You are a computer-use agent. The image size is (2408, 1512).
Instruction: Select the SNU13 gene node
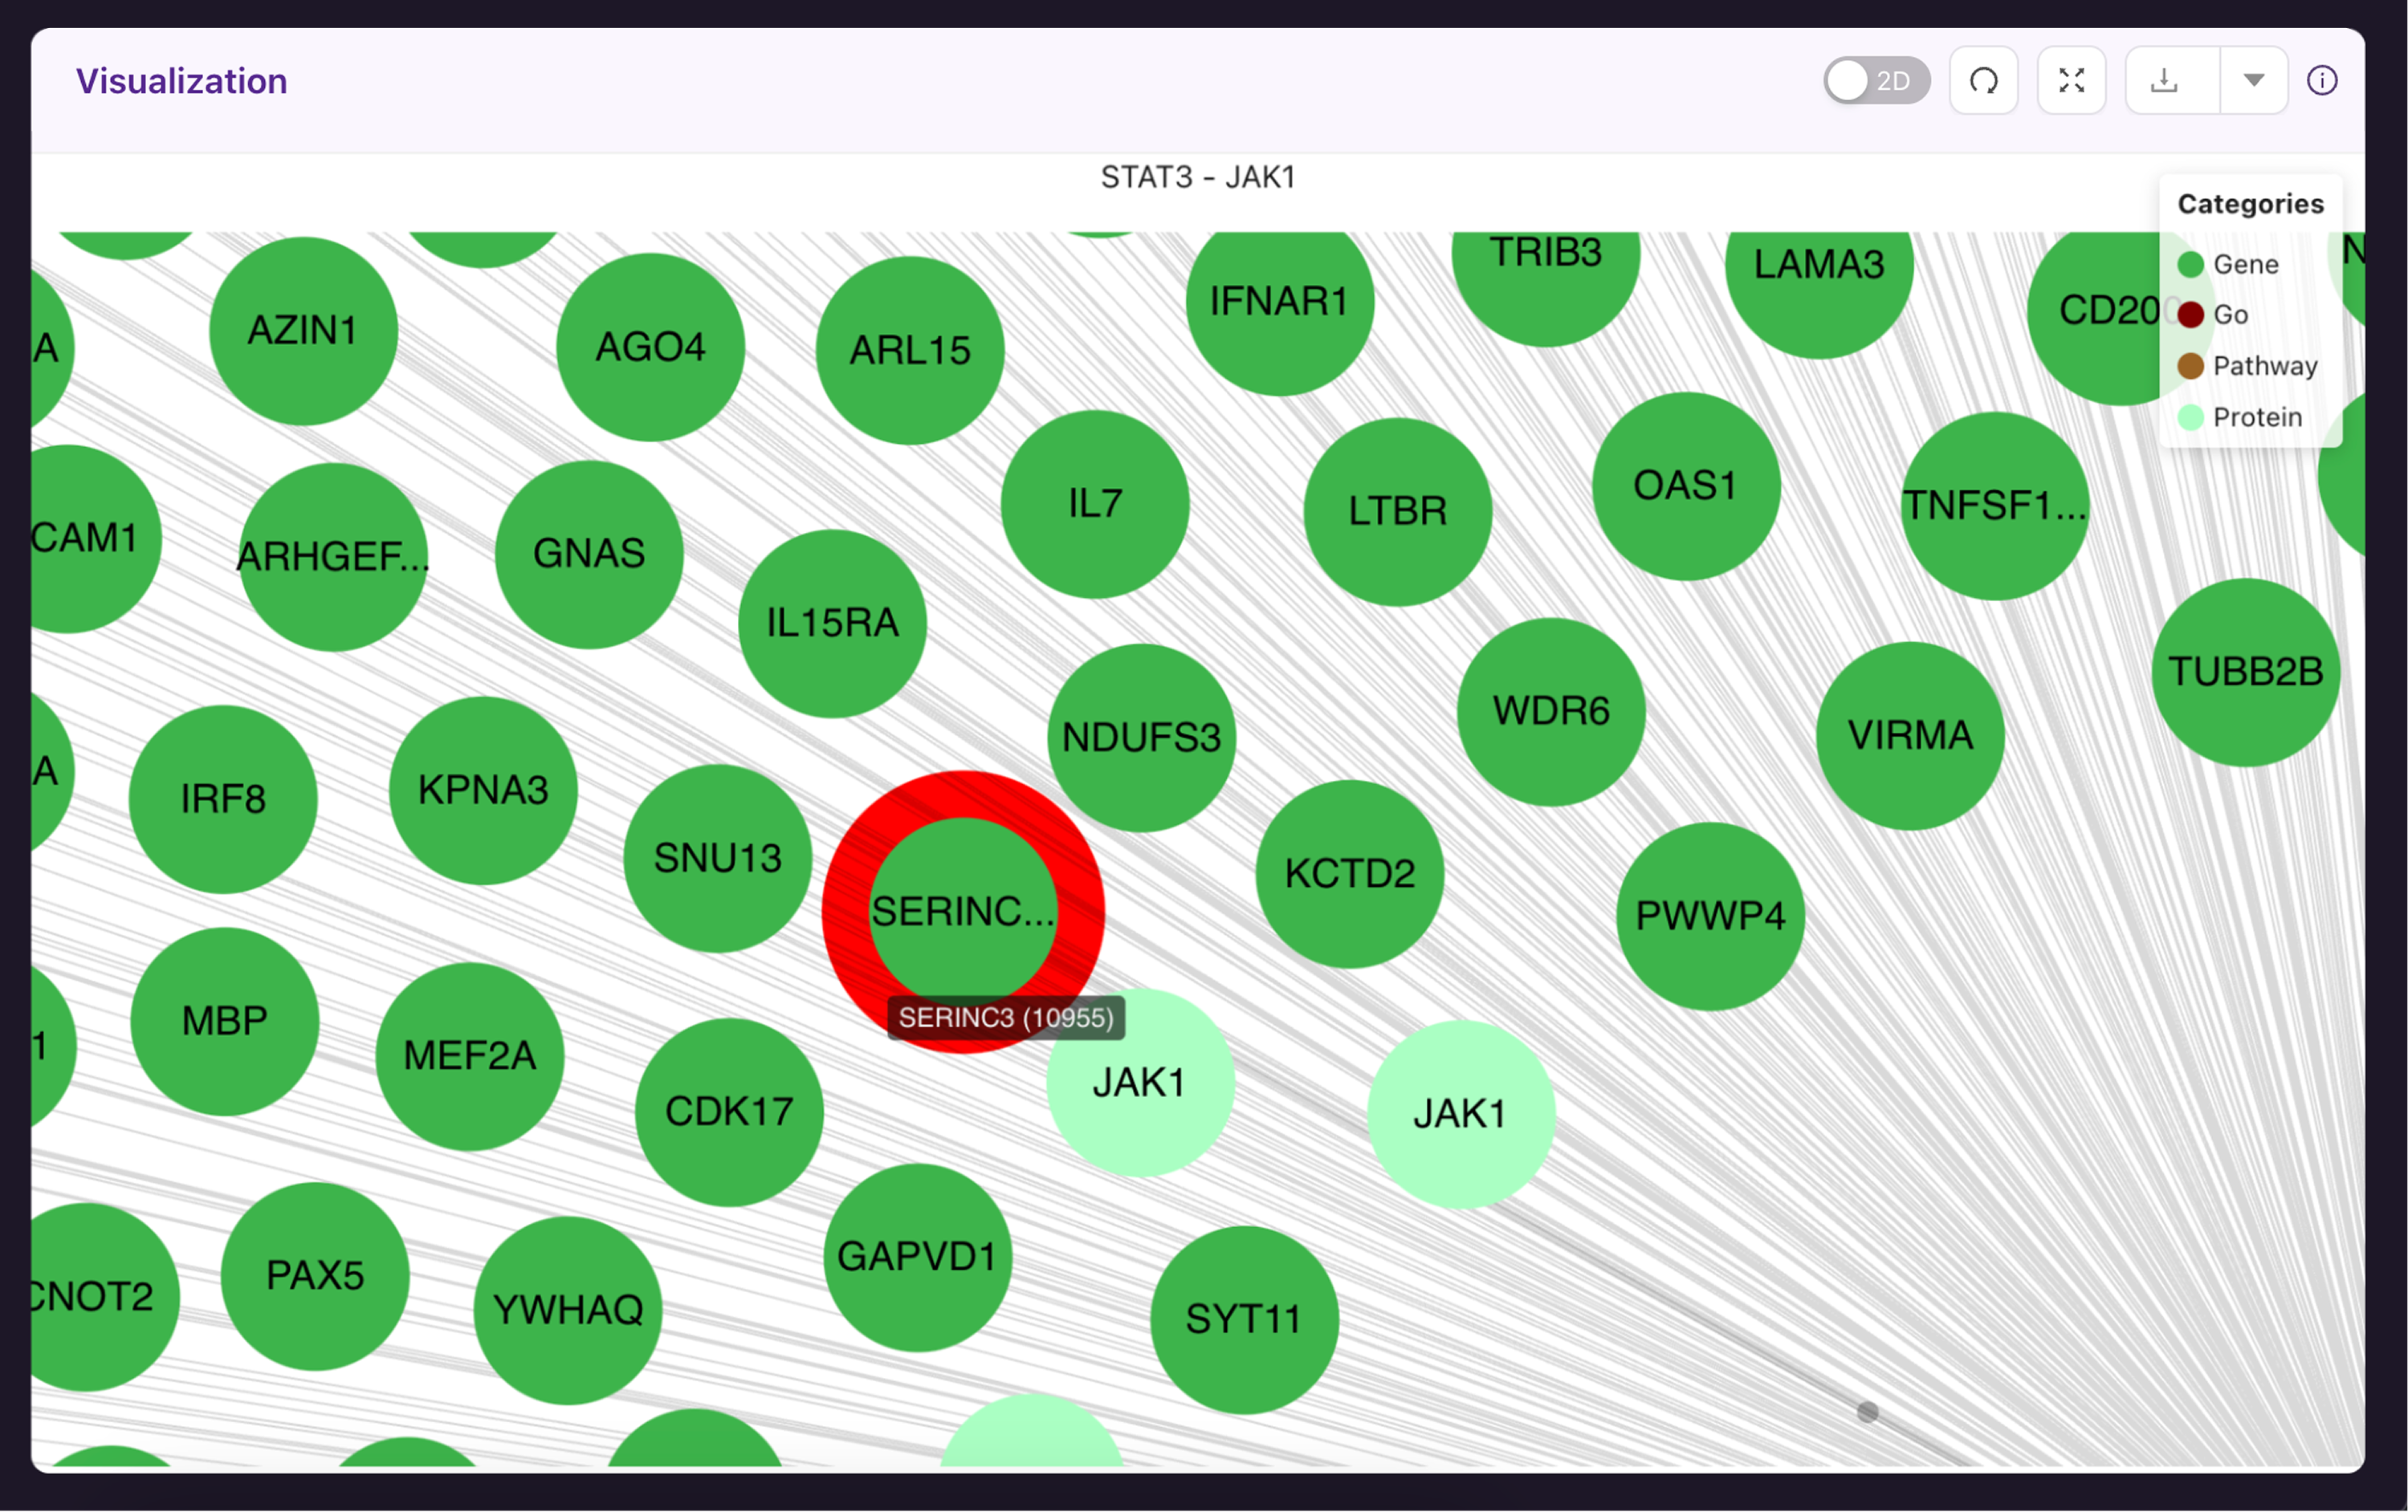[x=717, y=859]
